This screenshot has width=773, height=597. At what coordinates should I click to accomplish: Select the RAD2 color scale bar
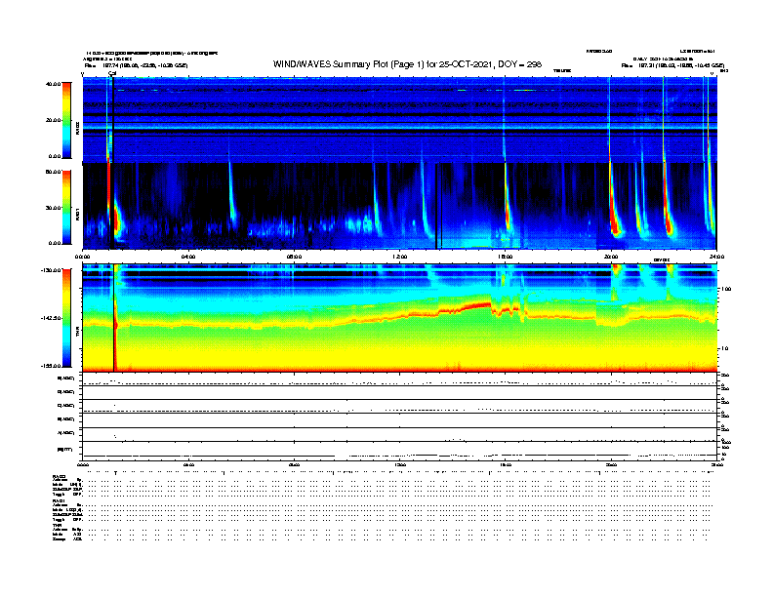[x=66, y=120]
